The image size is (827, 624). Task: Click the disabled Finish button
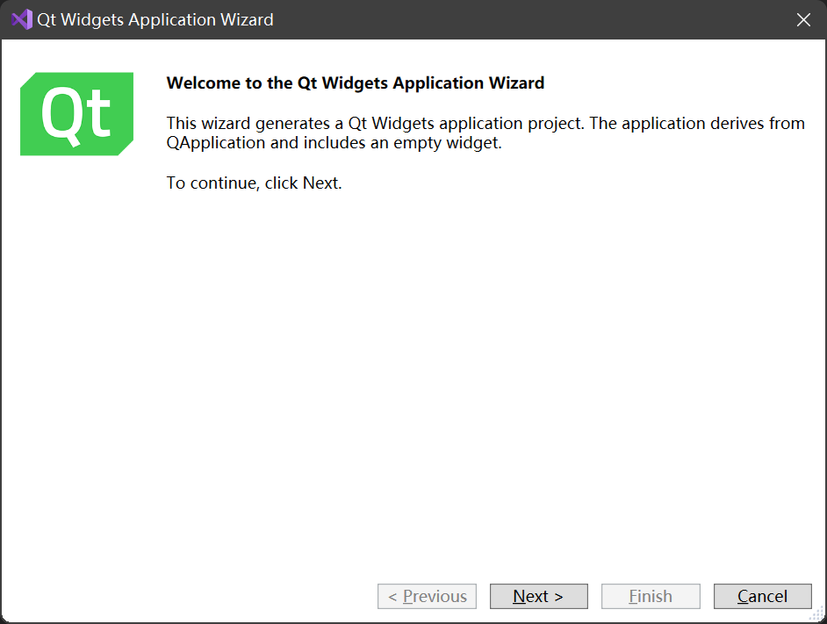pyautogui.click(x=650, y=596)
